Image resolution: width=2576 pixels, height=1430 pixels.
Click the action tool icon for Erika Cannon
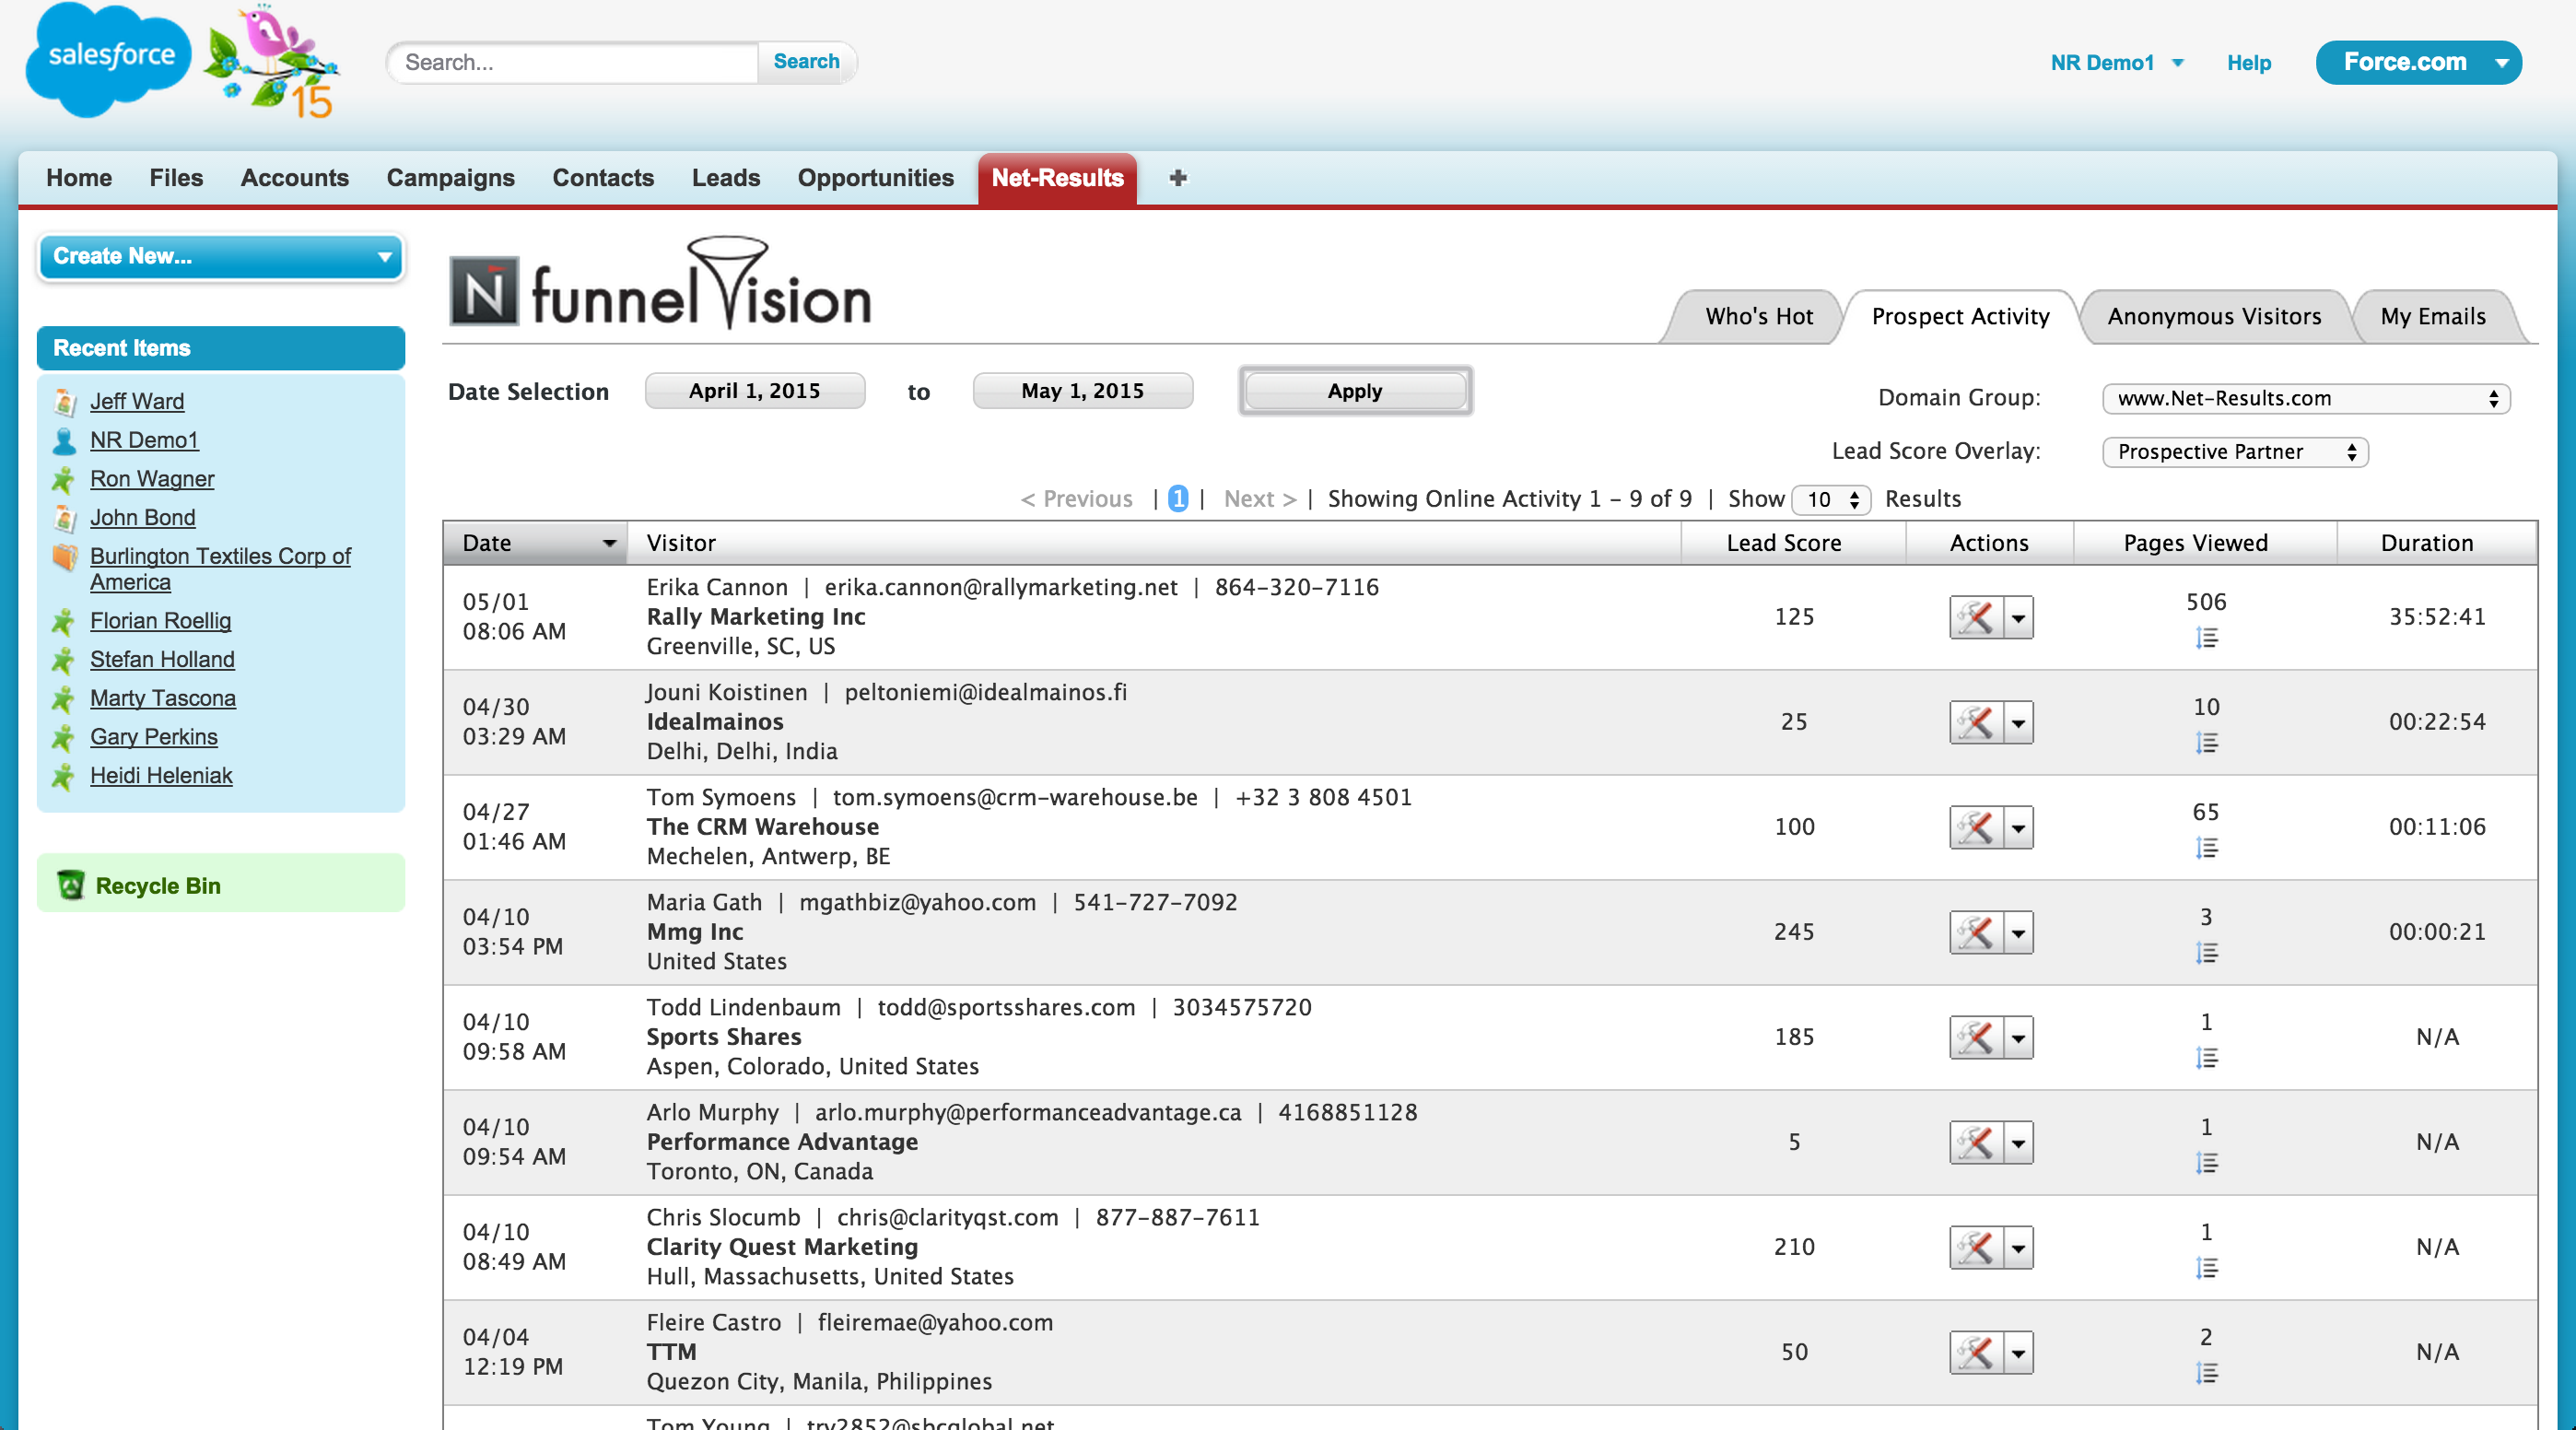(1976, 617)
